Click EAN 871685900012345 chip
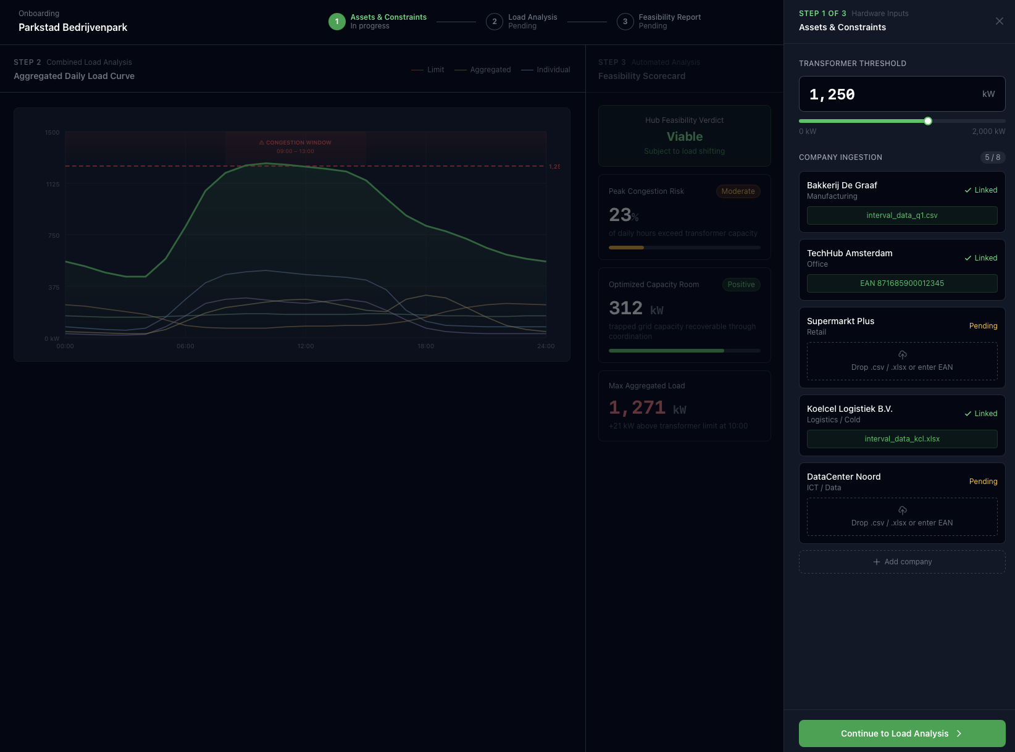 [902, 283]
